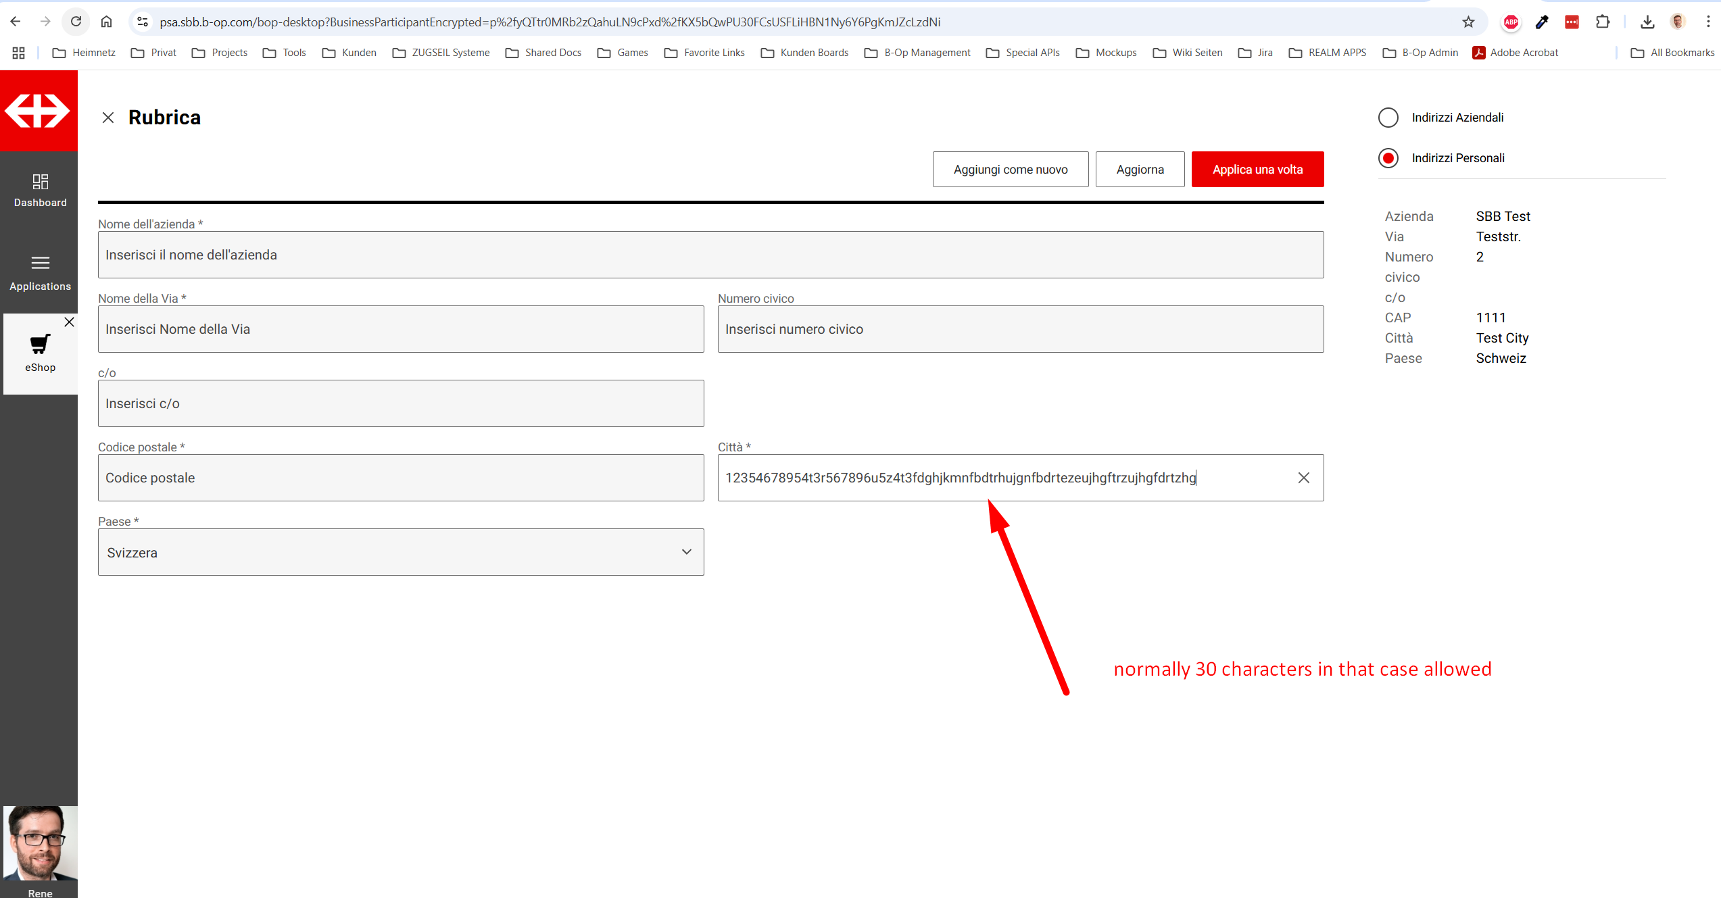The width and height of the screenshot is (1721, 898).
Task: Open the browser downloads icon
Action: click(x=1647, y=22)
